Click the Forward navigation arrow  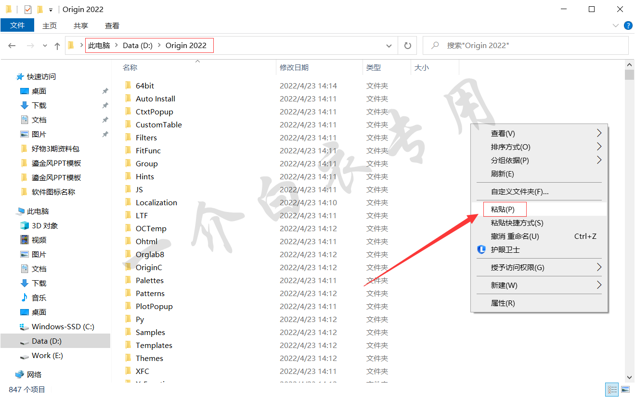coord(30,46)
